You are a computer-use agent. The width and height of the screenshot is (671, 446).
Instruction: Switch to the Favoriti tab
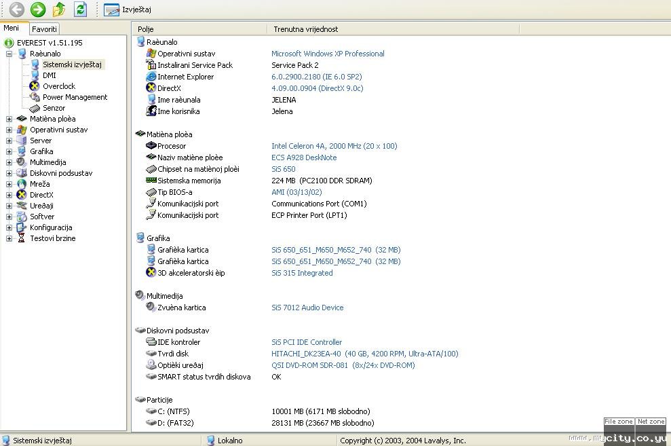tap(45, 29)
